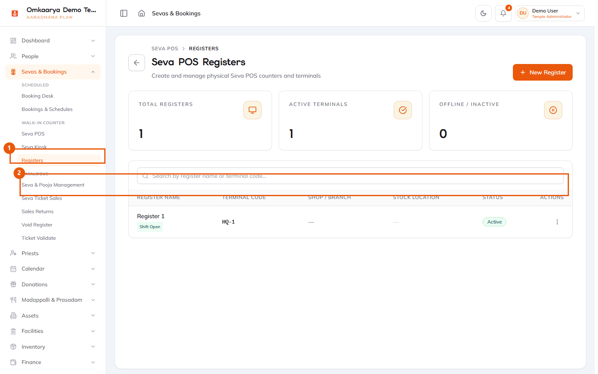Click the Calendar sidebar icon
Screen dimensions: 598x374
pyautogui.click(x=13, y=269)
